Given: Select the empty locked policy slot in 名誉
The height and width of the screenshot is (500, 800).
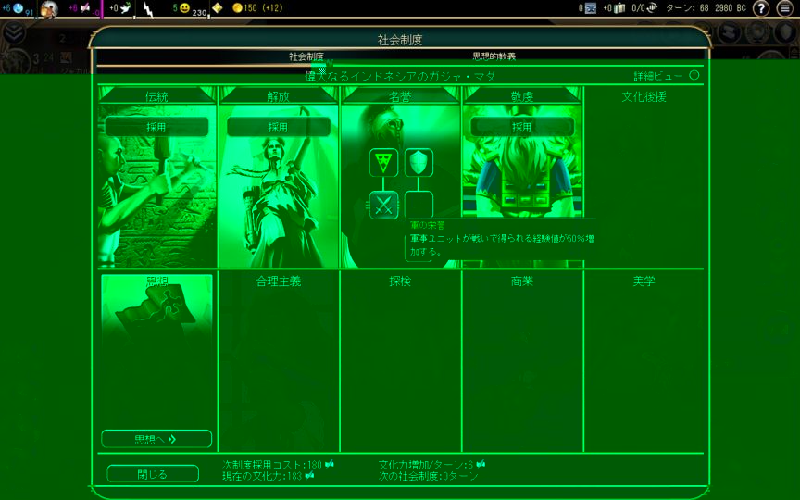Looking at the screenshot, I should click(419, 205).
